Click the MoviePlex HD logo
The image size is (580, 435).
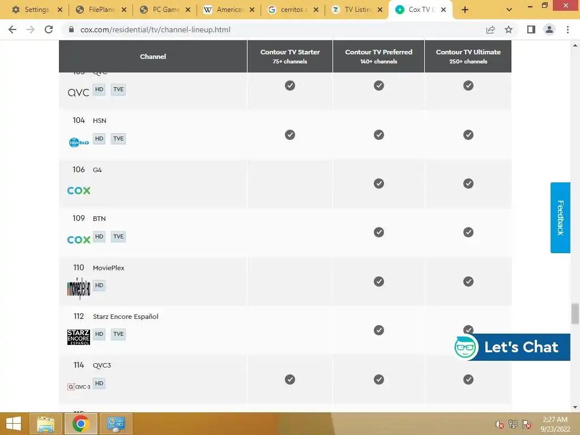pos(79,288)
